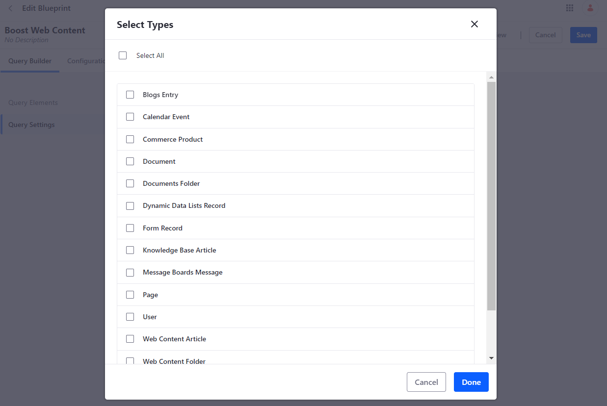Open the applications grid menu icon
This screenshot has width=607, height=406.
(x=570, y=8)
